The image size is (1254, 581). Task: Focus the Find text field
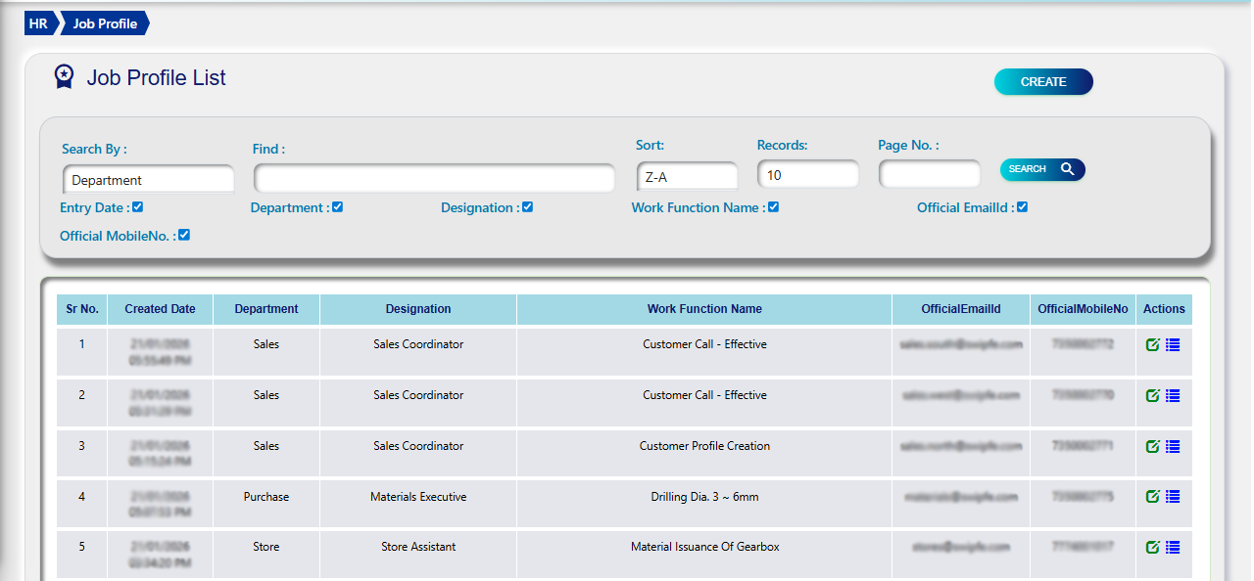434,179
